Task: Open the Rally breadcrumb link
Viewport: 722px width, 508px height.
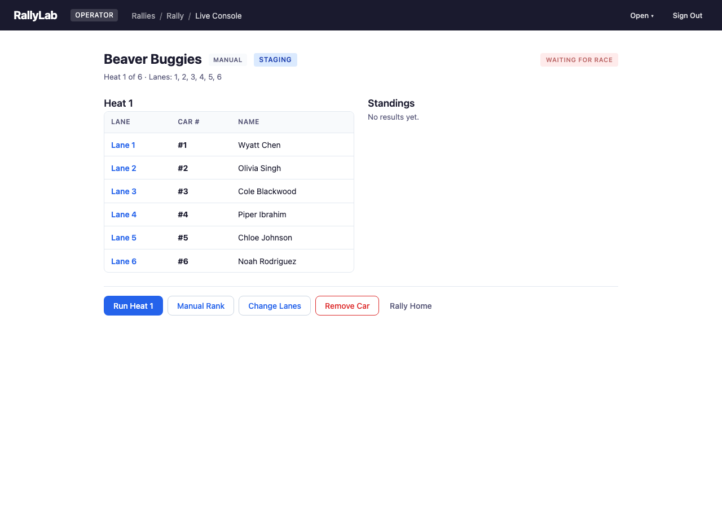Action: (175, 16)
